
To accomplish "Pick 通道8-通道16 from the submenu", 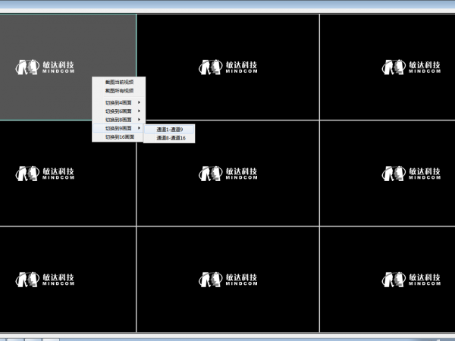I will pyautogui.click(x=171, y=138).
